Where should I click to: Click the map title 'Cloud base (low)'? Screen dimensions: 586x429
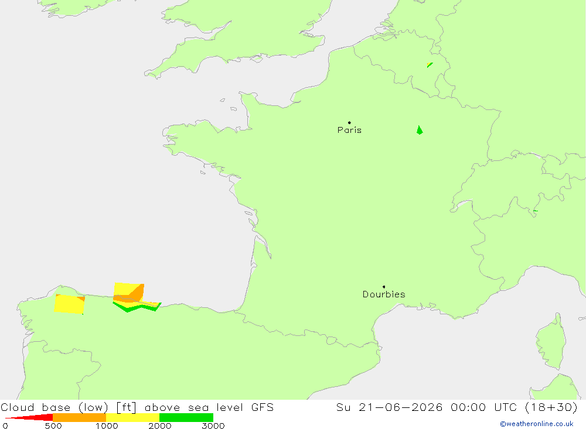pos(54,407)
